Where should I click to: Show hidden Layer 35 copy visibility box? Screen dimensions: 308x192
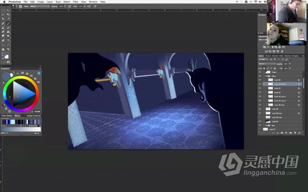point(260,117)
